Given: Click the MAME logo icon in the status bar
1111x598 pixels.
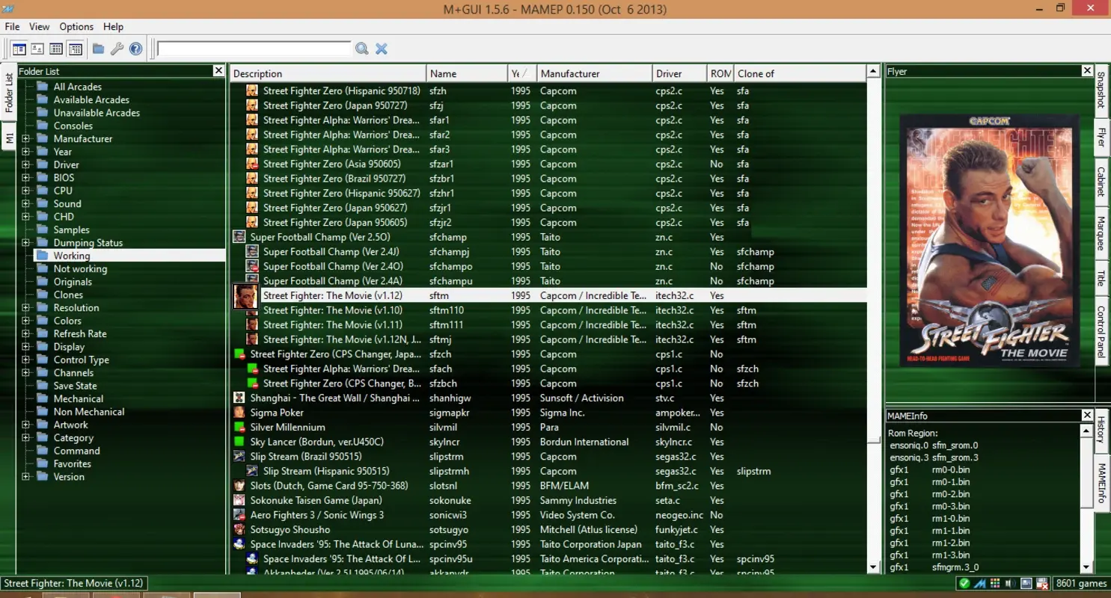Looking at the screenshot, I should [x=981, y=582].
